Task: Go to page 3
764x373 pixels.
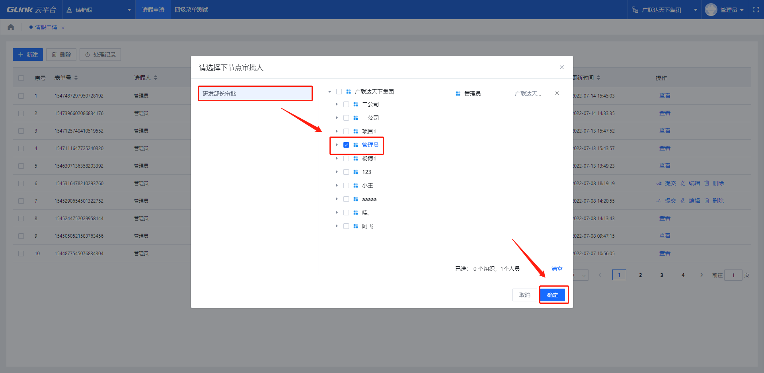Action: pos(662,275)
